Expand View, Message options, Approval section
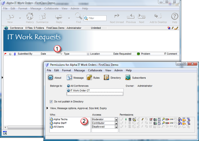This screenshot has width=199, height=141. point(47,108)
